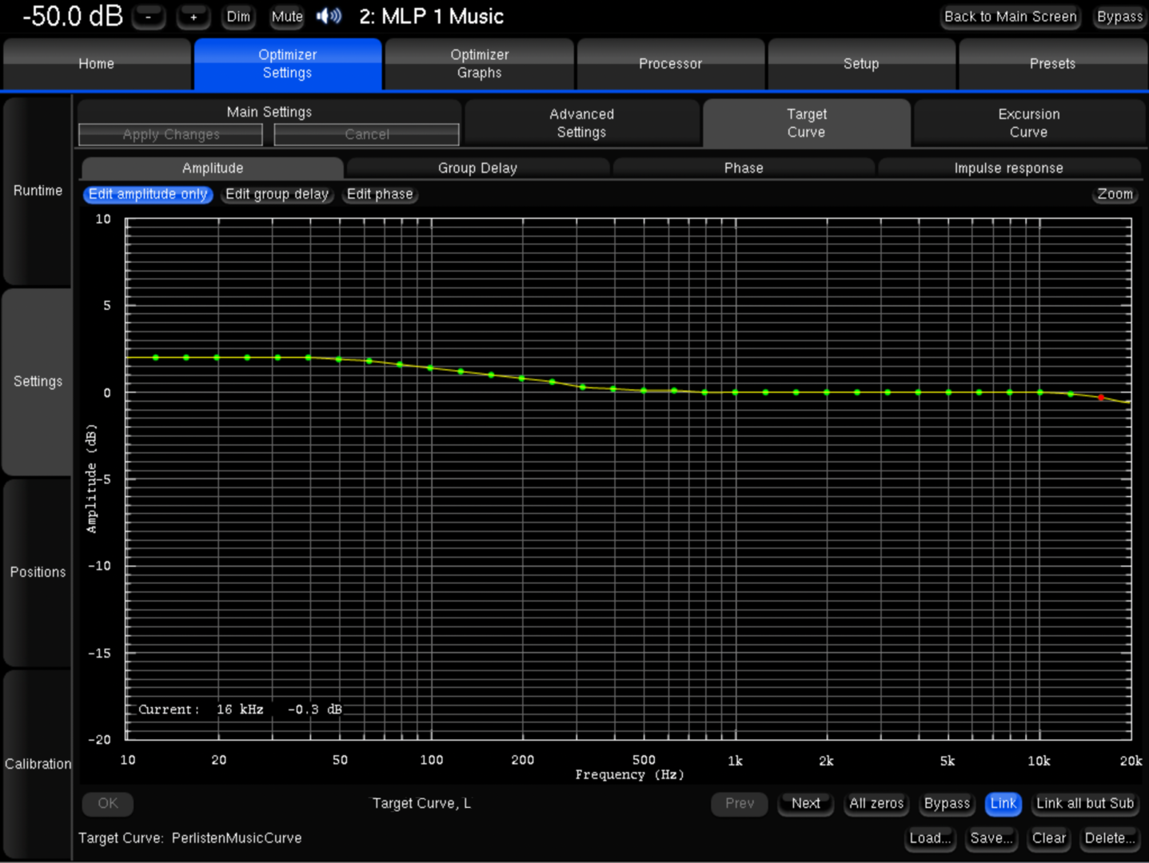Click the -50.0 dB volume readout

pyautogui.click(x=73, y=16)
